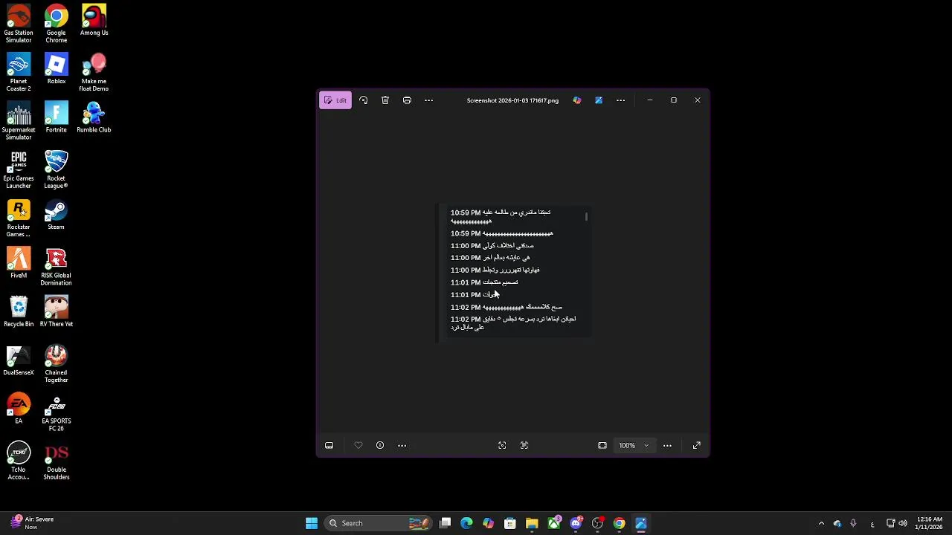Open File Explorer from taskbar
The height and width of the screenshot is (535, 952).
tap(532, 523)
